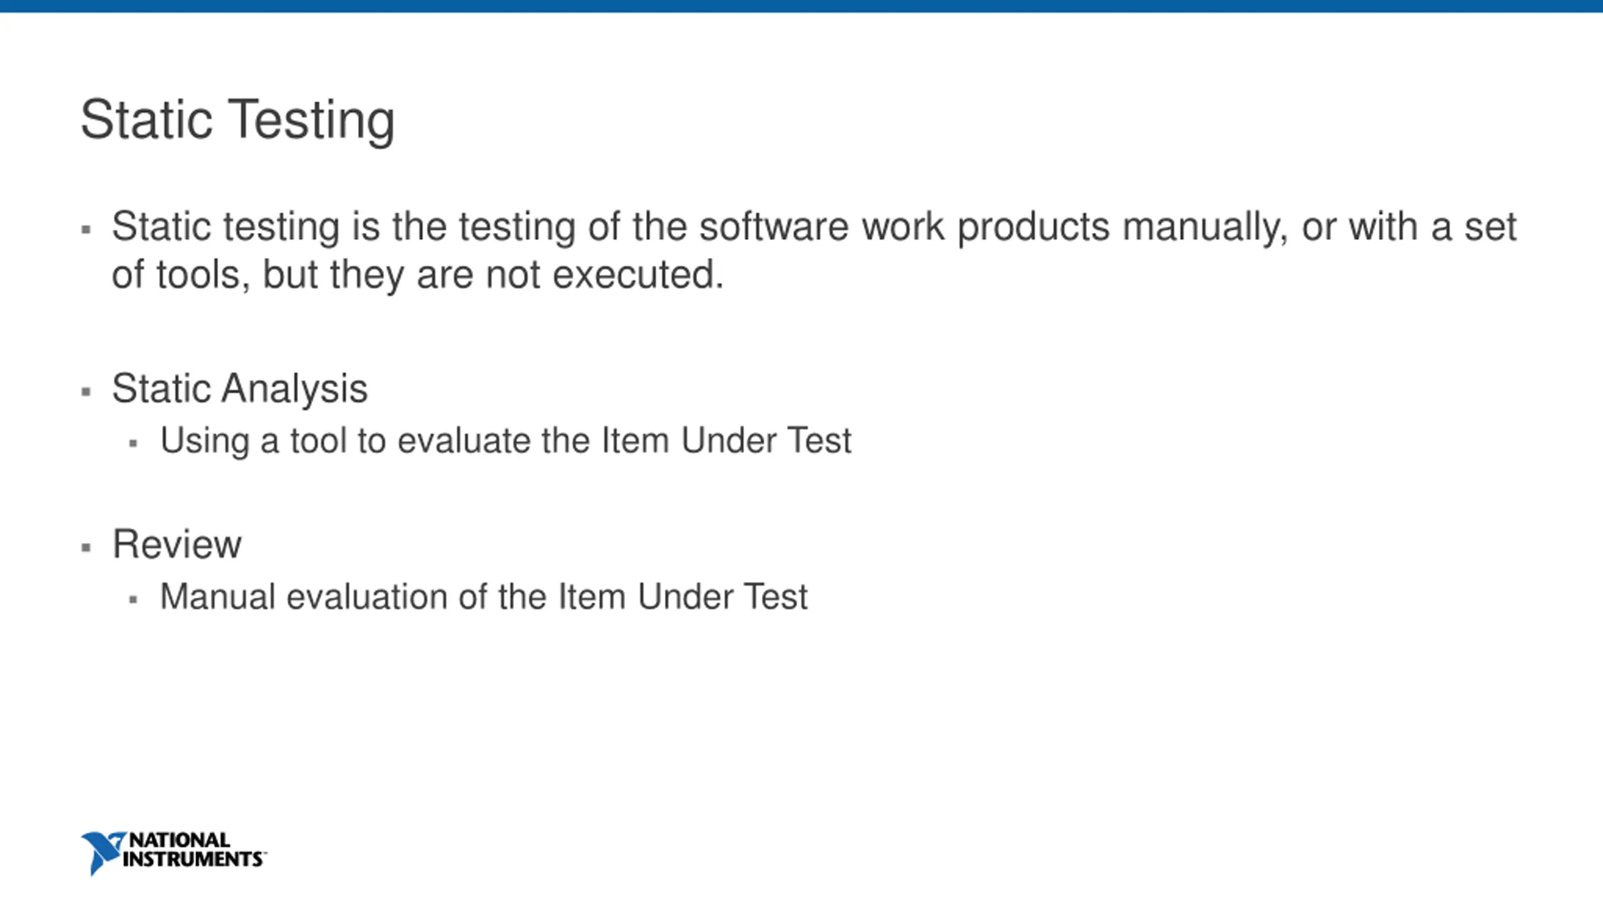
Task: Click the sub-bullet marker before 'Using a tool'
Action: pyautogui.click(x=133, y=443)
